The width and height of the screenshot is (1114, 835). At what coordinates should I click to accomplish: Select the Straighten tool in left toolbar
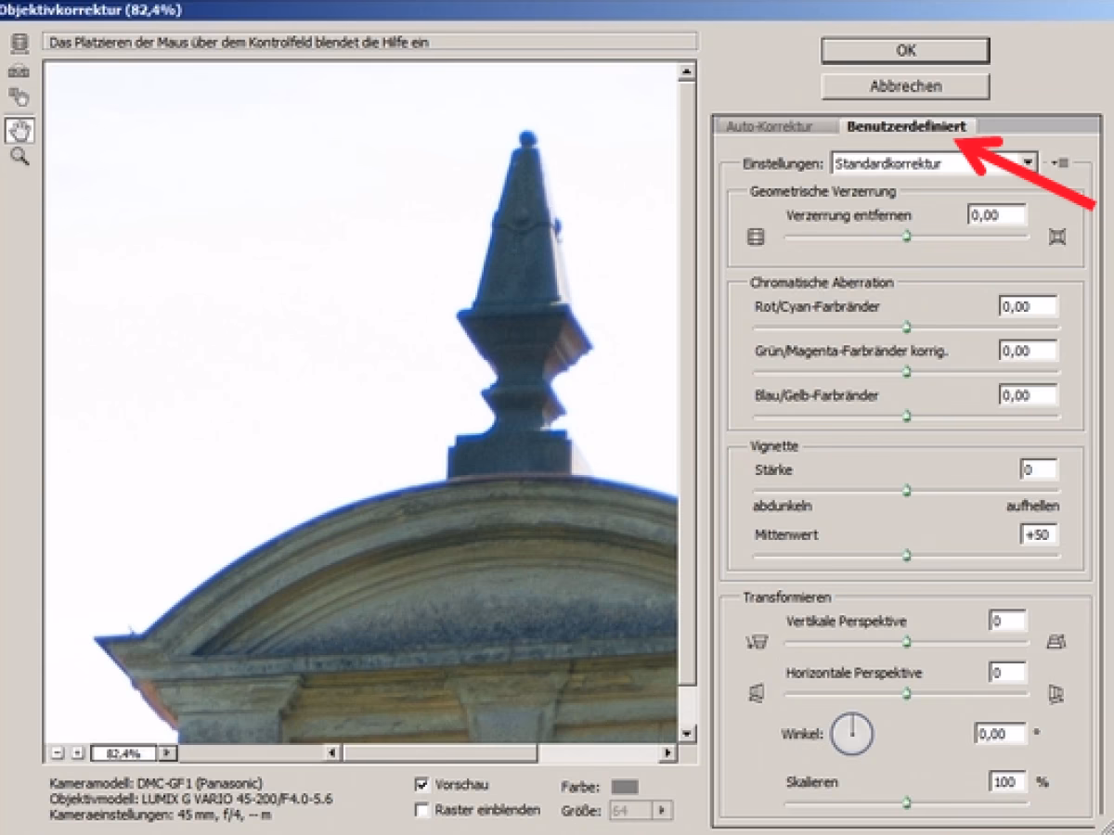coord(19,71)
